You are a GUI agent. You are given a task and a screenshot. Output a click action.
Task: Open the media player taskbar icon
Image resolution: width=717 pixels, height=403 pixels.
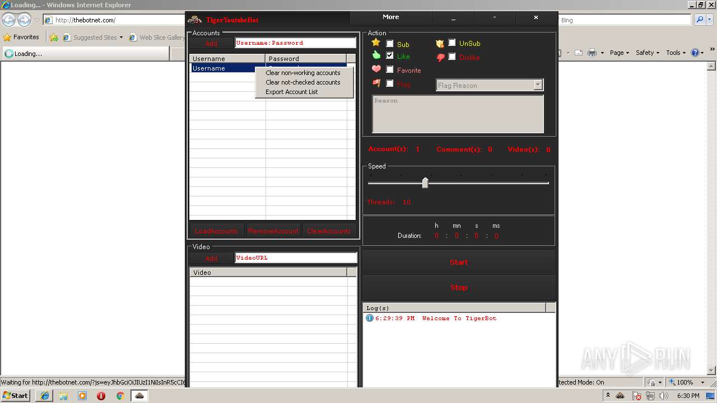[82, 396]
